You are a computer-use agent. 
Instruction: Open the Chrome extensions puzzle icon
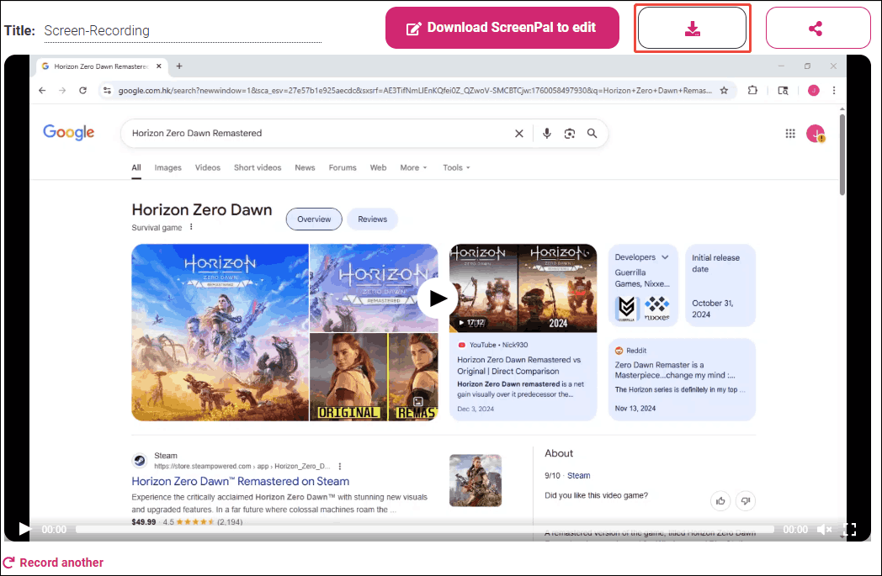click(752, 90)
